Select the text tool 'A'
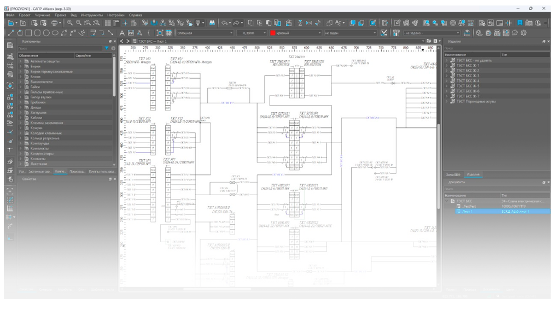Viewport: 554px width, 322px height. pyautogui.click(x=123, y=33)
